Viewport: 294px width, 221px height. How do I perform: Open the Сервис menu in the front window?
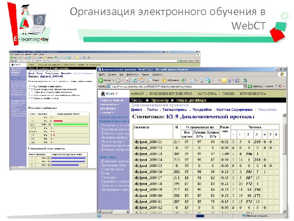145,74
